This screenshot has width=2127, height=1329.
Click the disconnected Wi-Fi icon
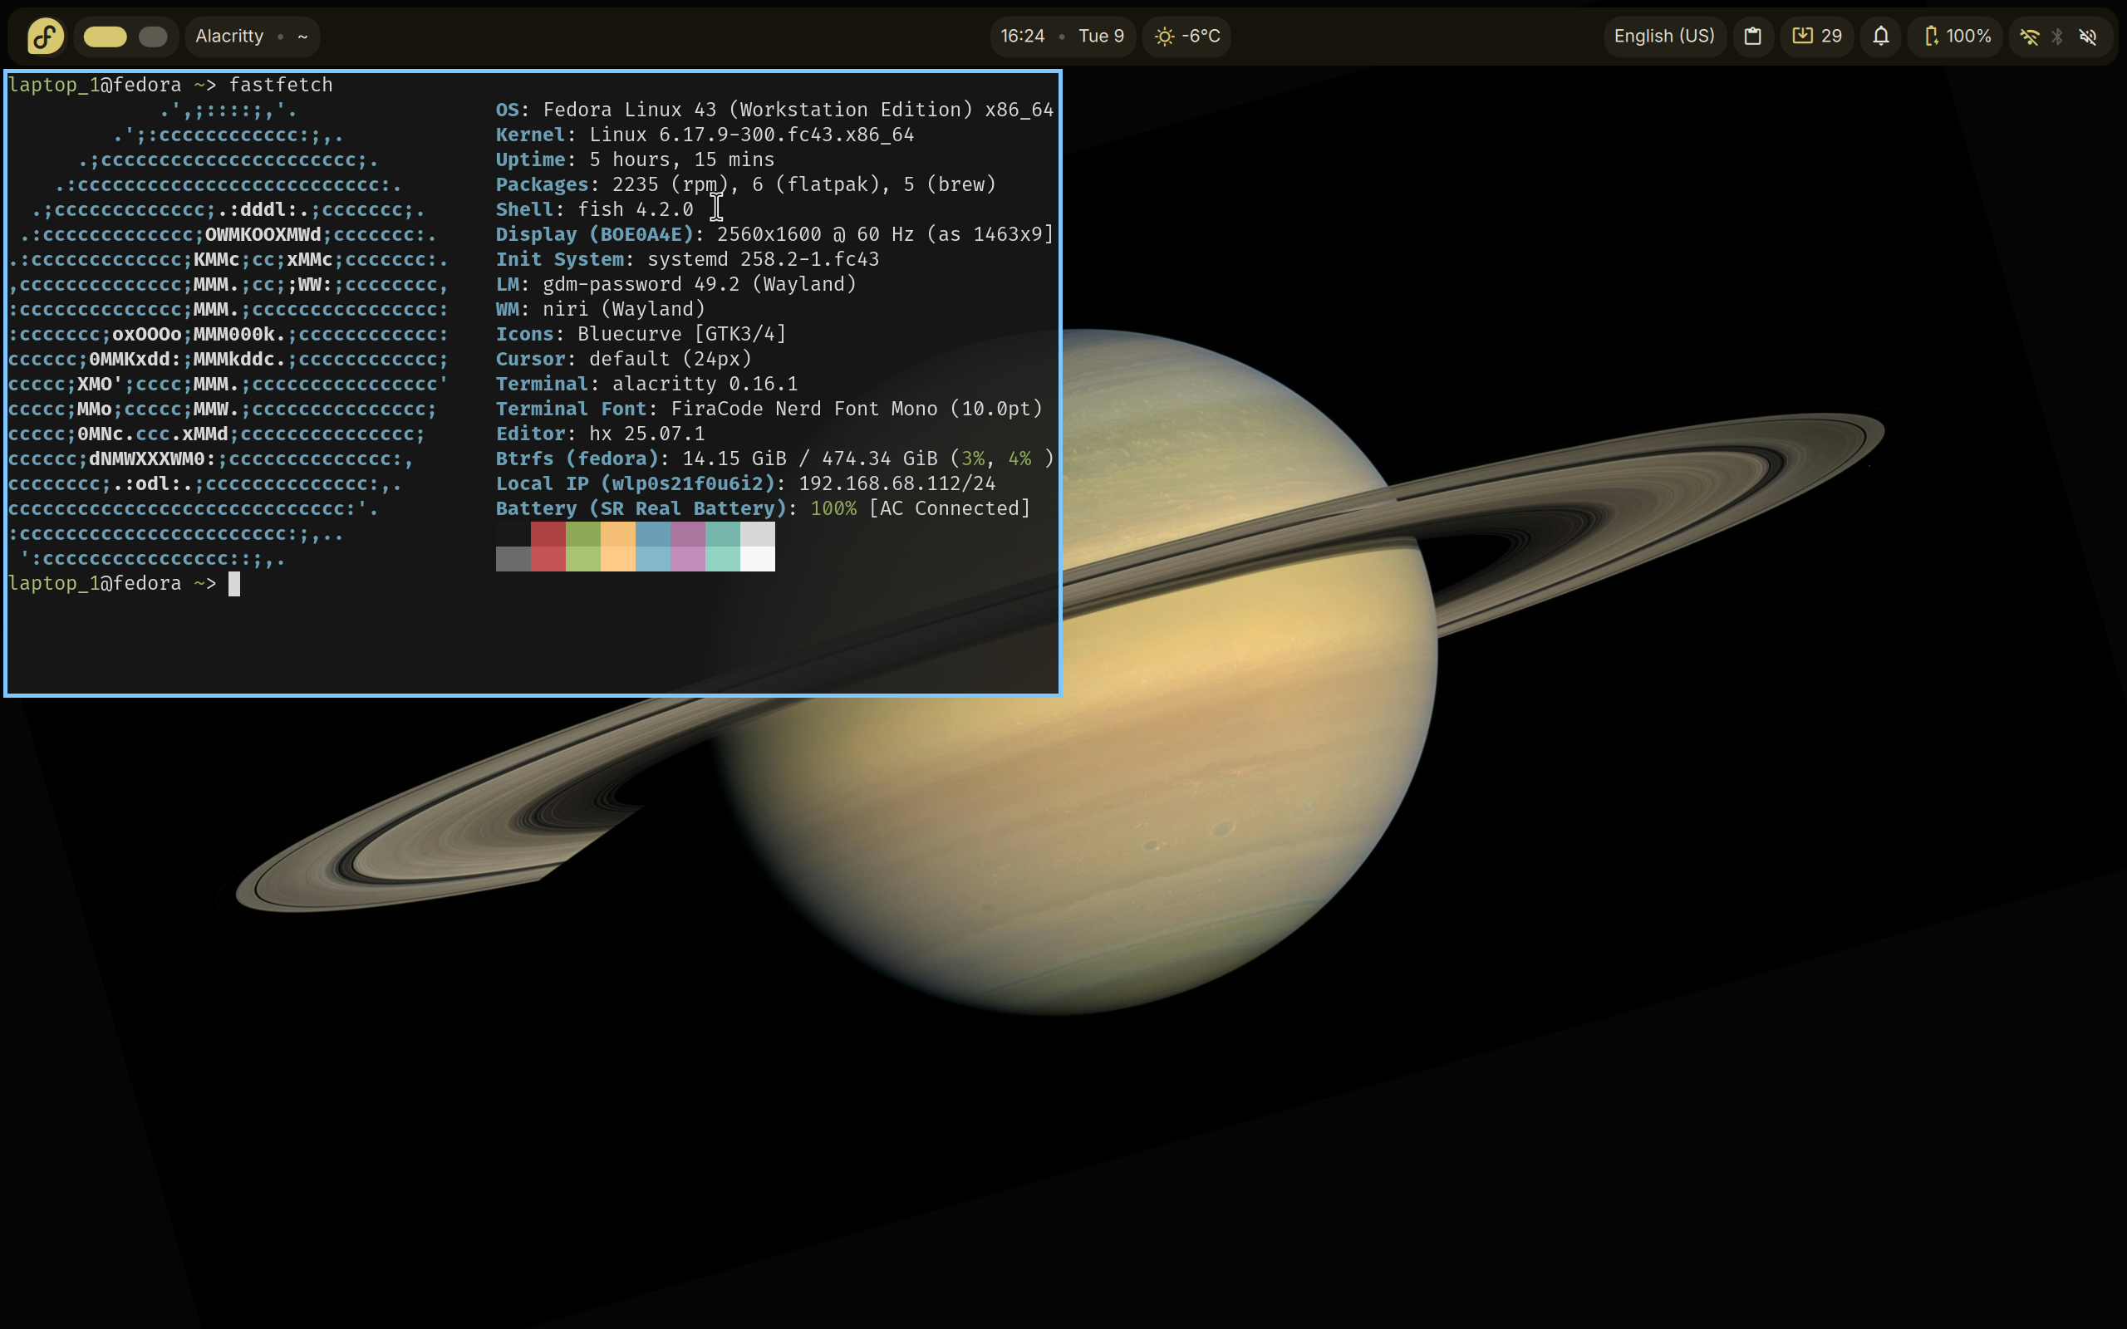2029,36
